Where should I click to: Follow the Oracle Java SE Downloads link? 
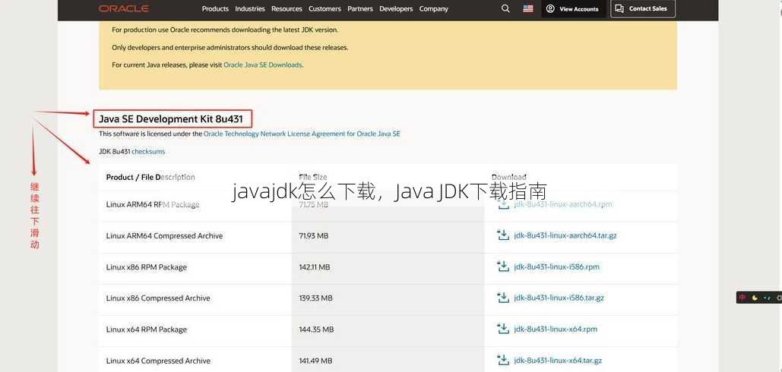coord(262,65)
